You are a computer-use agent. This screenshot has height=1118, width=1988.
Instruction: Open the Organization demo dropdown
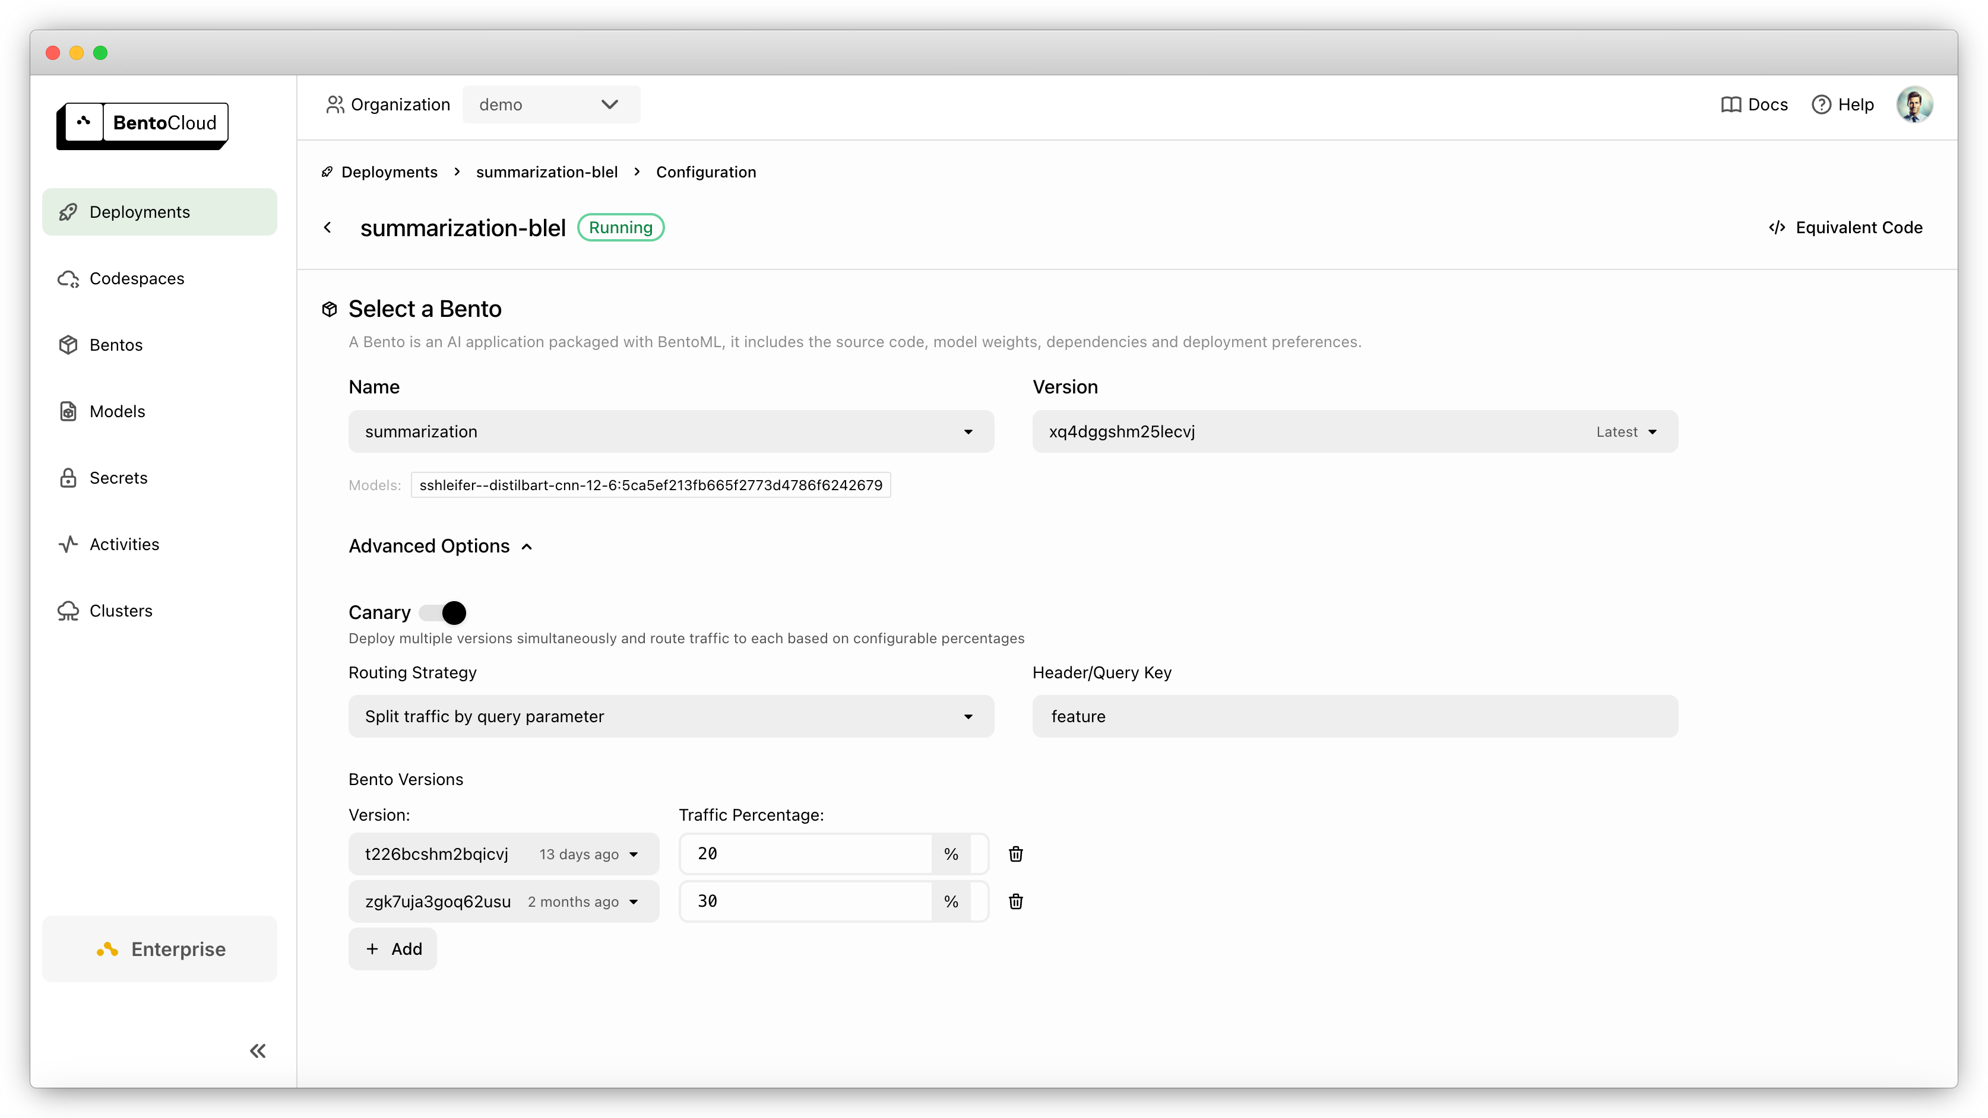point(551,104)
